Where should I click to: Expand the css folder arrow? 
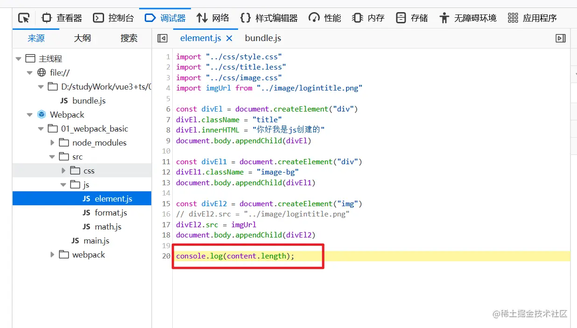[63, 171]
